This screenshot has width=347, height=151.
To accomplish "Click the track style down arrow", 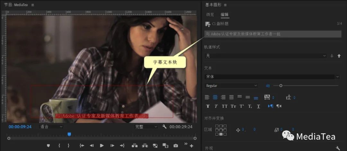I will [332, 56].
